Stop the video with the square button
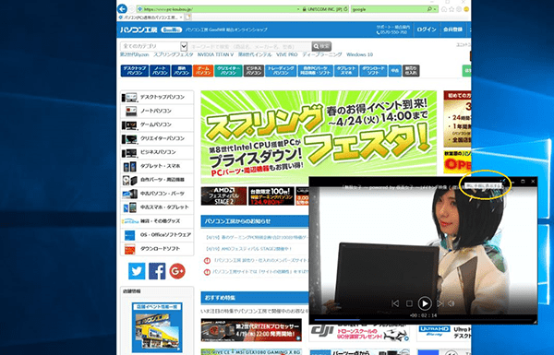 pos(409,303)
